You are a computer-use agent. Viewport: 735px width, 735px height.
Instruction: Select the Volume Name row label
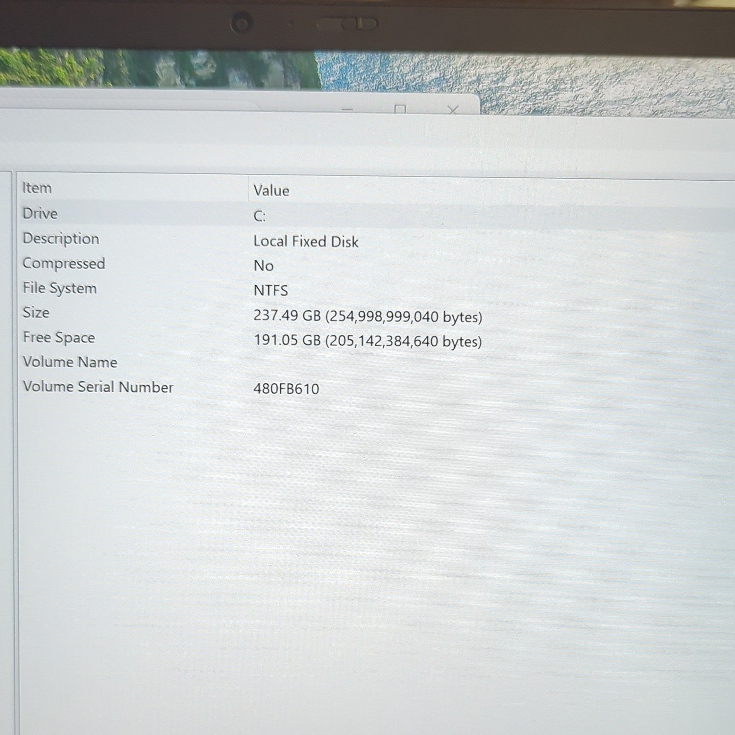click(70, 362)
